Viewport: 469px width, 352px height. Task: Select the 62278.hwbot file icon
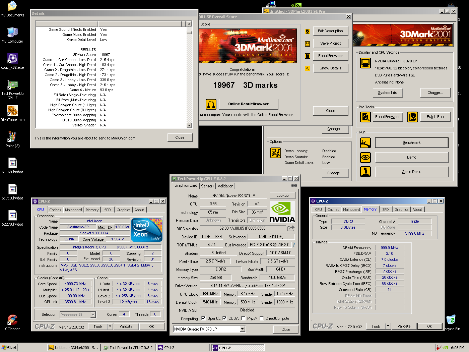12,218
